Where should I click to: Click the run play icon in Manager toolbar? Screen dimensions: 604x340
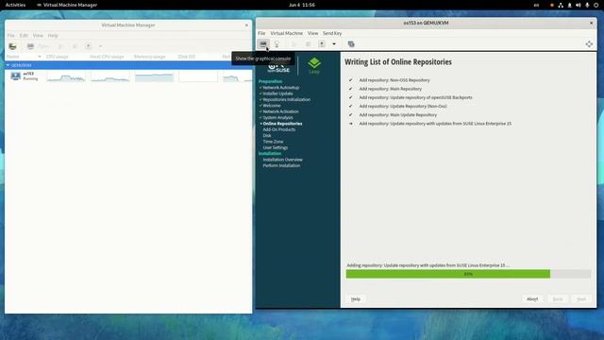pyautogui.click(x=60, y=46)
